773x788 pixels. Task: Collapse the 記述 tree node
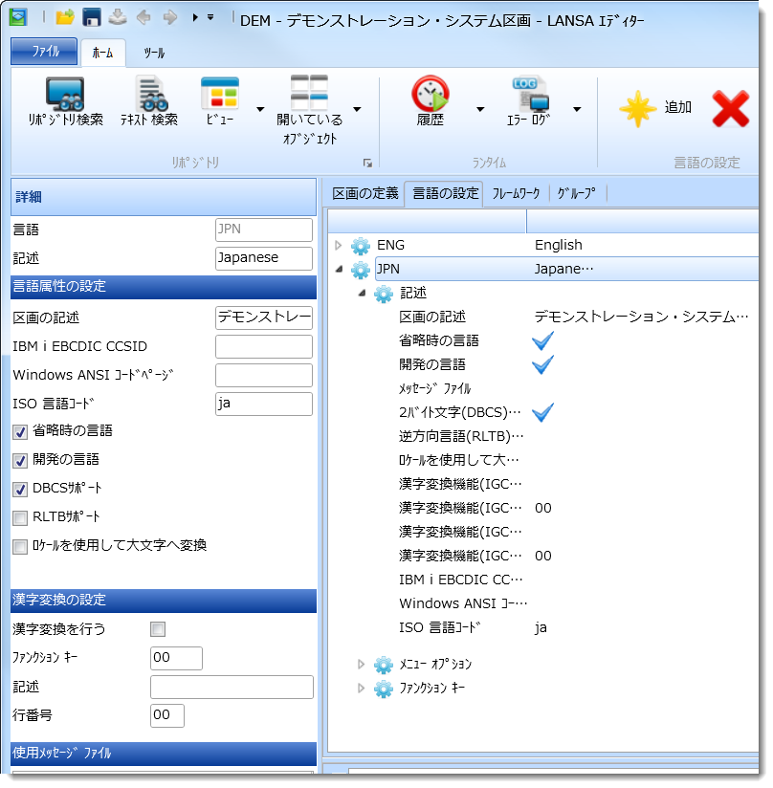[x=362, y=293]
